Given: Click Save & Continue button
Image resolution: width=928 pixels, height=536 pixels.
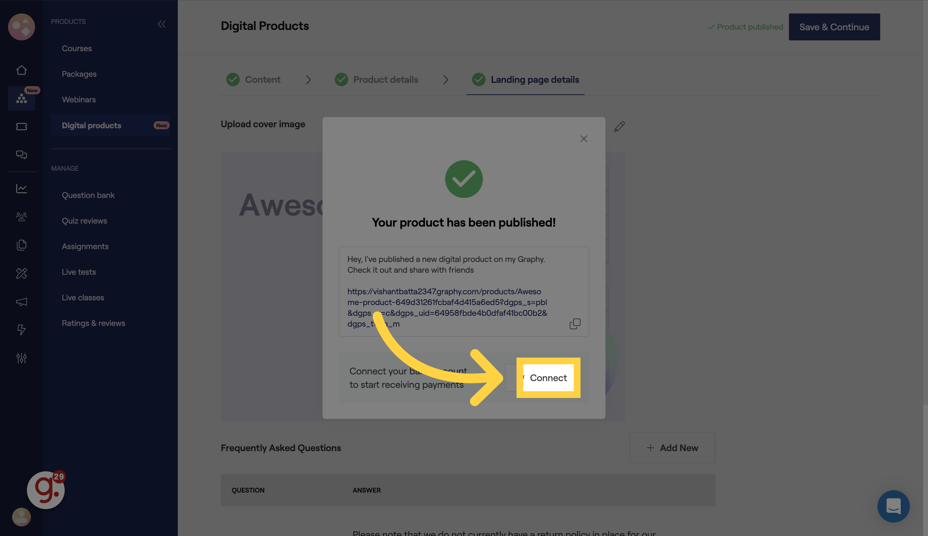Looking at the screenshot, I should point(834,27).
